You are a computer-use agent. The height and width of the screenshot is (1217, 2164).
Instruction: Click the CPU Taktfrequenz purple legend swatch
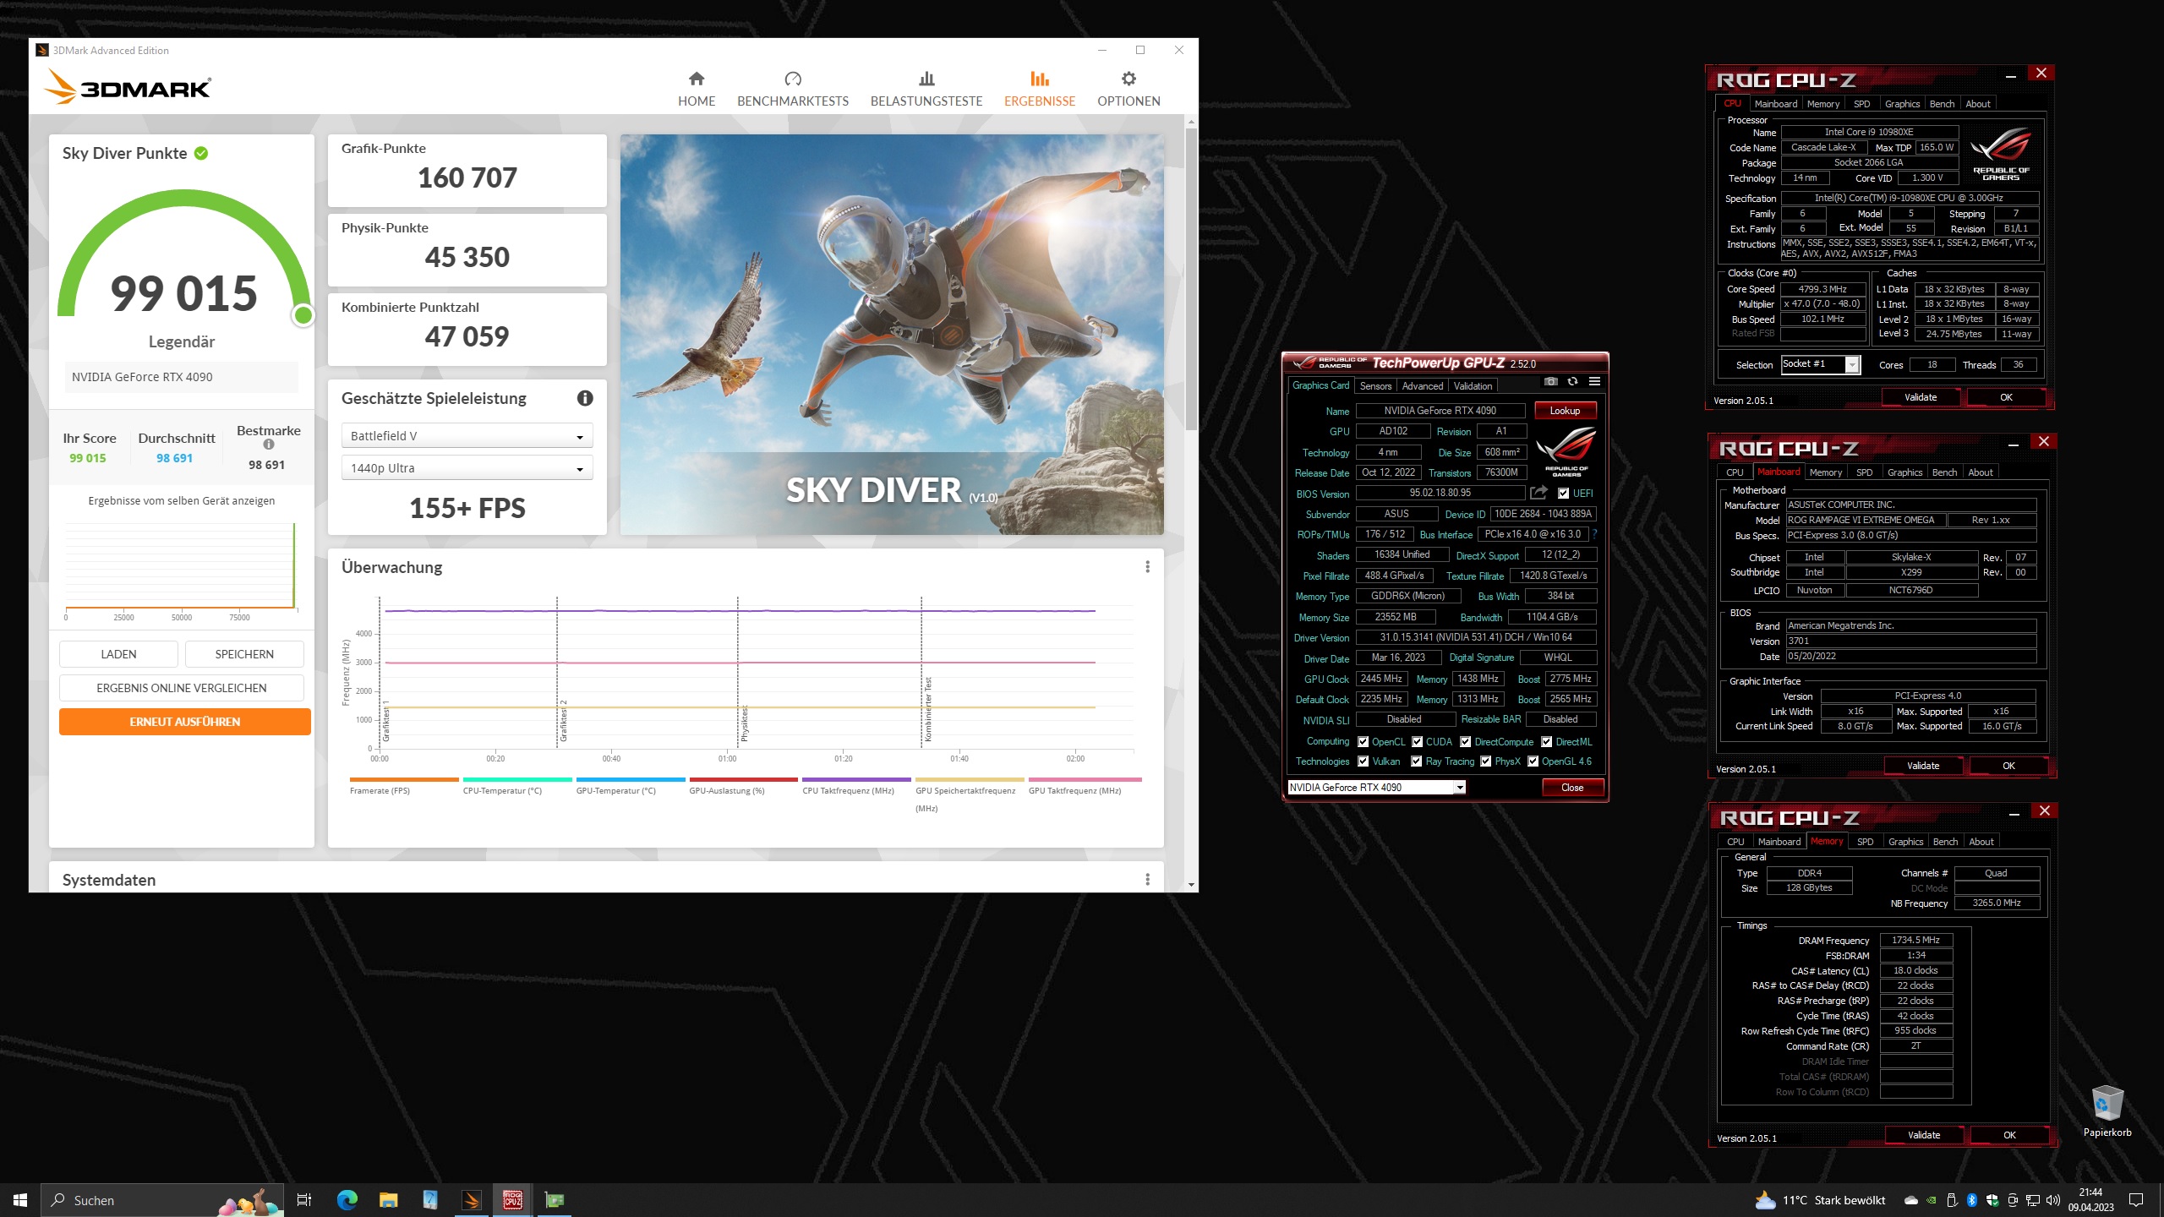[x=856, y=779]
